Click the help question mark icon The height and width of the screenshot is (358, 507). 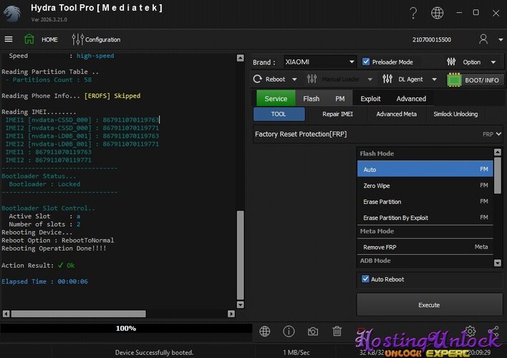click(x=413, y=13)
